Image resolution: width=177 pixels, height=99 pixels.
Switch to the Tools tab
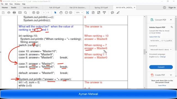click(x=14, y=7)
